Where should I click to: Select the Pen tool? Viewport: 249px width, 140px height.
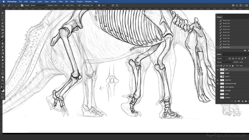pyautogui.click(x=2, y=64)
